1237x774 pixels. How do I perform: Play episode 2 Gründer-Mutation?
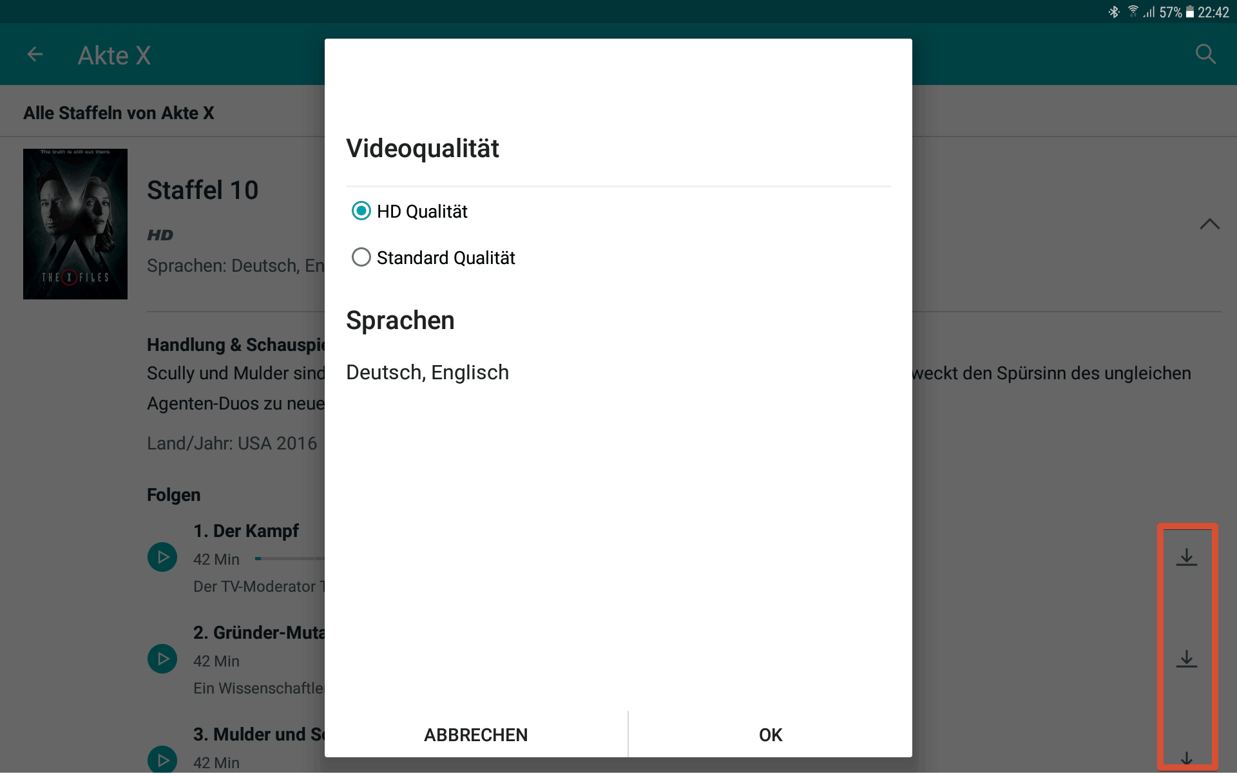(x=162, y=659)
